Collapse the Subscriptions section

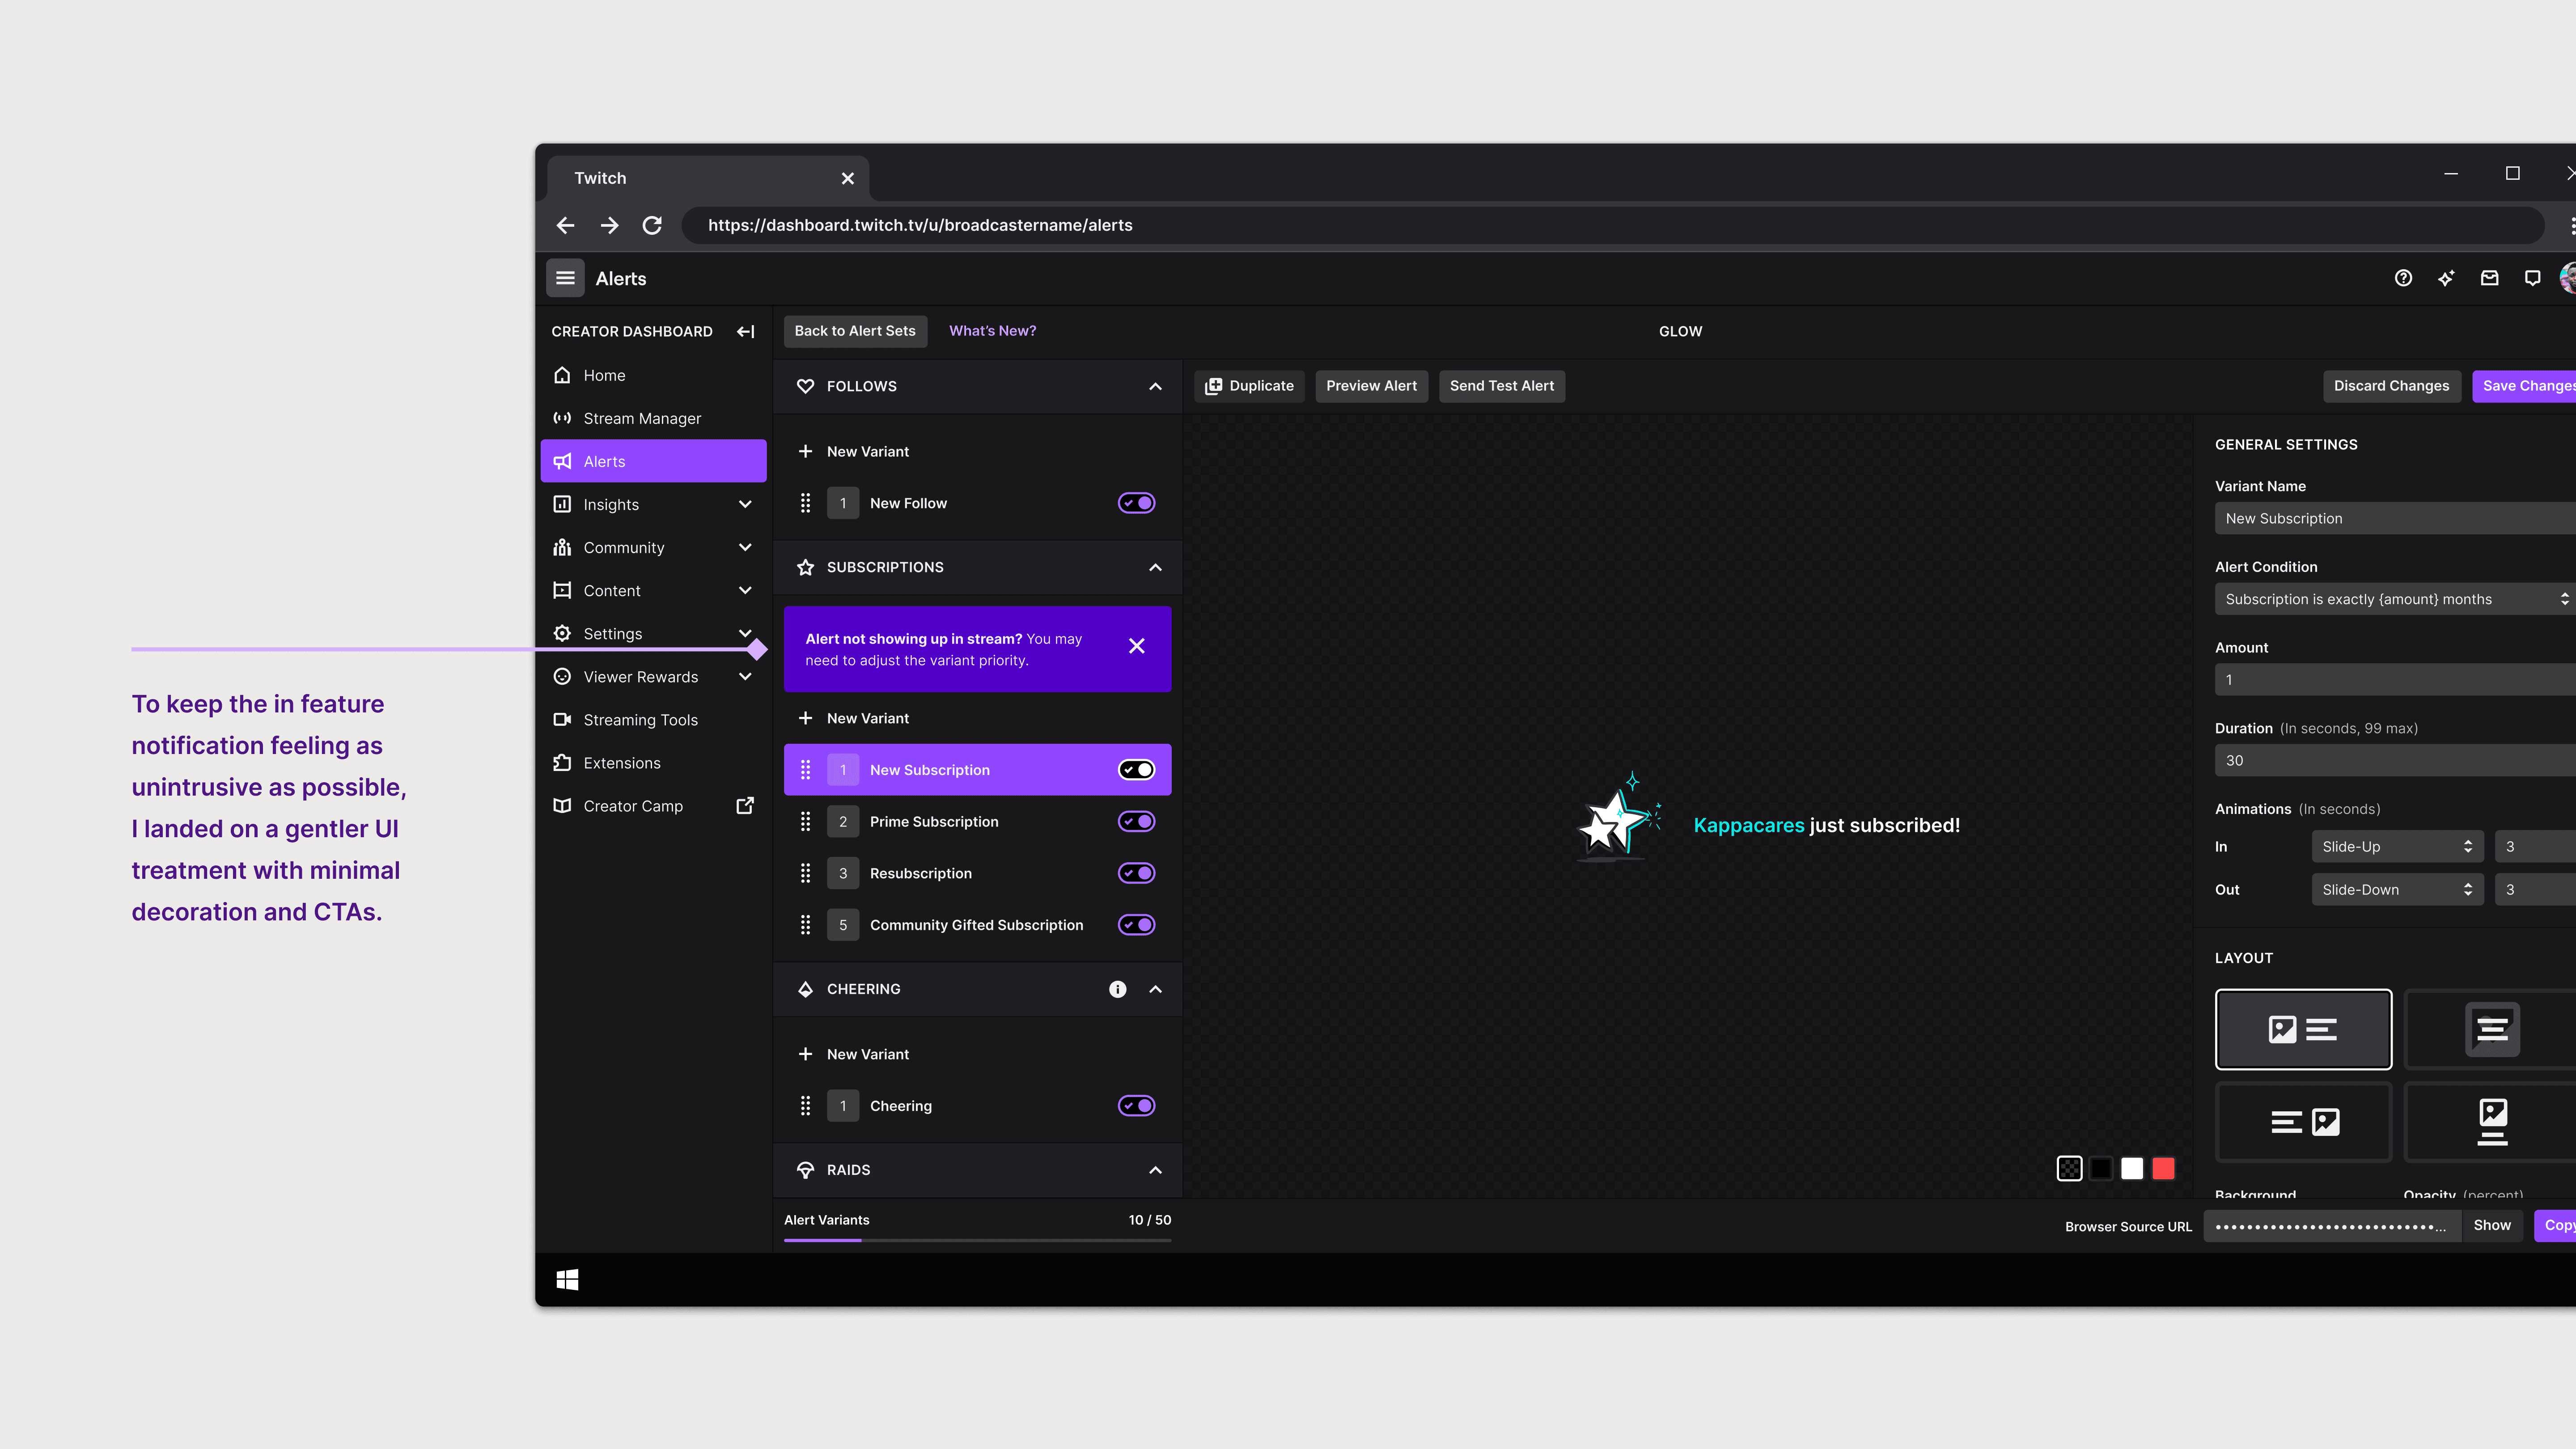pos(1155,567)
